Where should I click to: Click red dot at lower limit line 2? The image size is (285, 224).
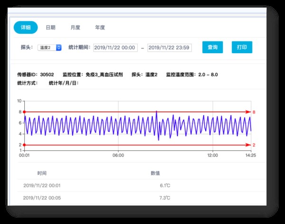(x=24, y=145)
